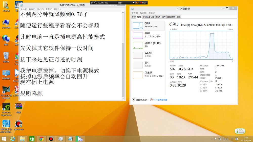Select the CPU entry in the performance sidebar

(148, 26)
